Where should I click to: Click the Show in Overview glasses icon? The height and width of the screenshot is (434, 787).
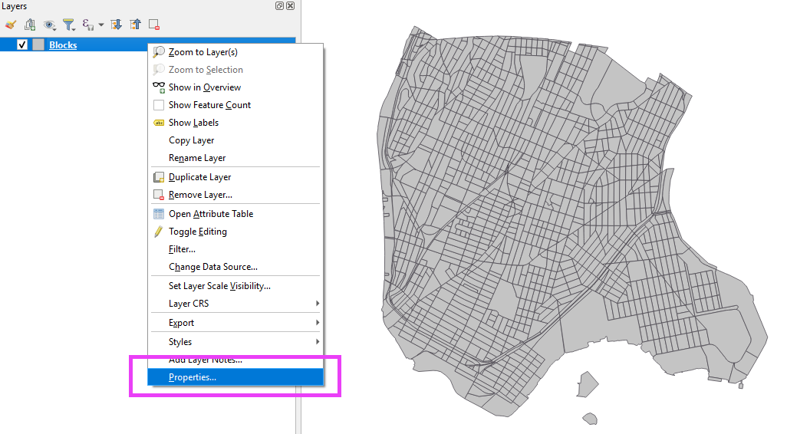[x=159, y=87]
